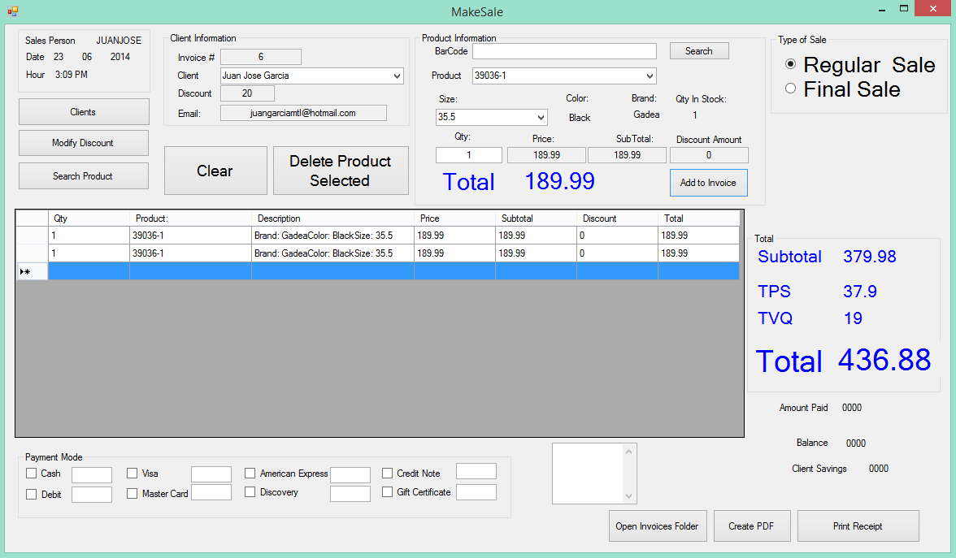
Task: Click the Clients button
Action: pyautogui.click(x=84, y=112)
